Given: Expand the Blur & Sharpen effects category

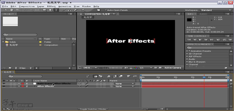Looking at the screenshot, I should click(187, 62).
